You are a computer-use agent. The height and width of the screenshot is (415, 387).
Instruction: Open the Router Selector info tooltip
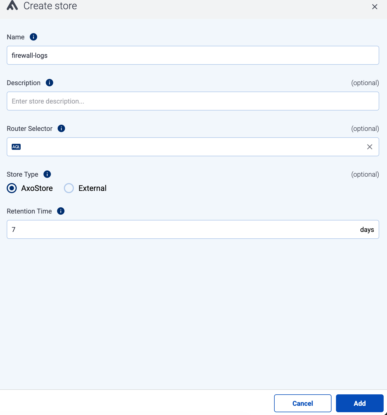(x=61, y=128)
